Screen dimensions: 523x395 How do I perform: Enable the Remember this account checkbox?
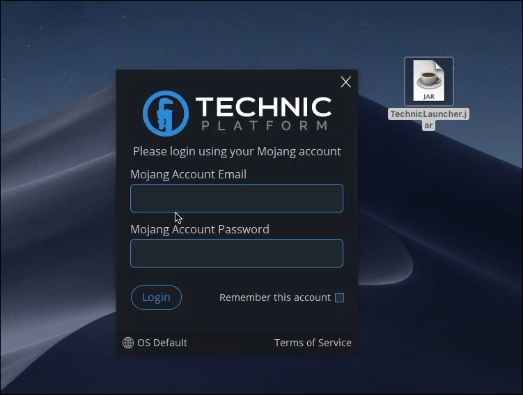click(339, 297)
